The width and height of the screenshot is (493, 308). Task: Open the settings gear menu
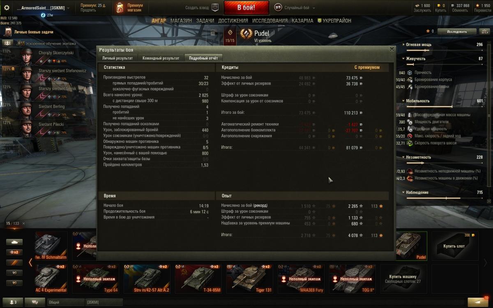tap(6, 8)
